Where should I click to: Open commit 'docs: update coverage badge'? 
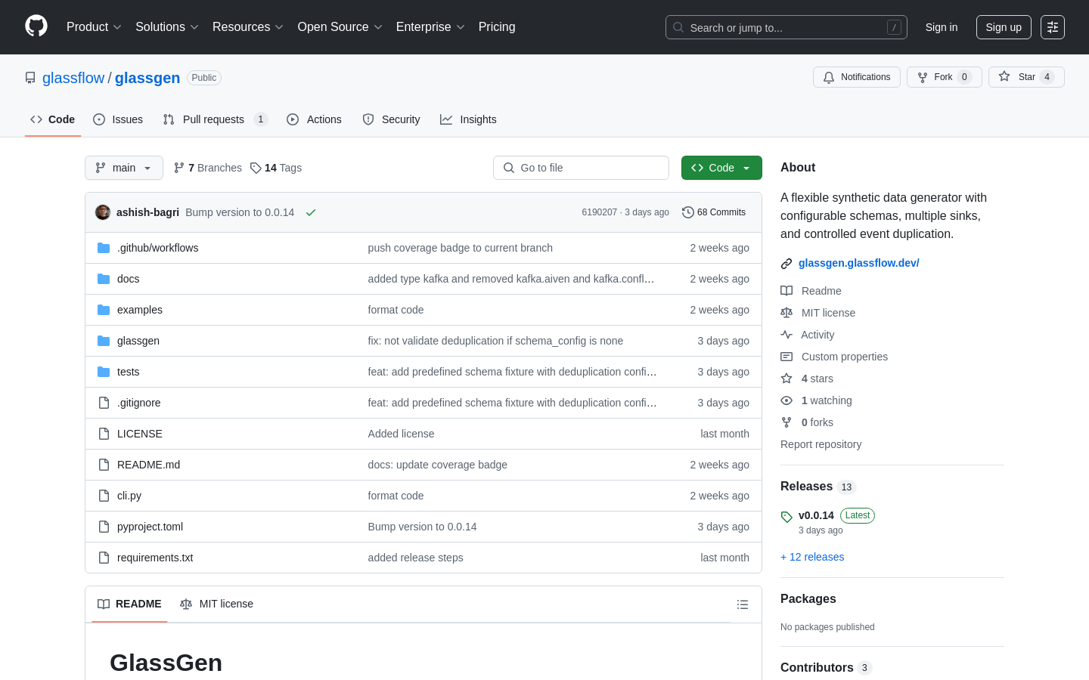(437, 465)
